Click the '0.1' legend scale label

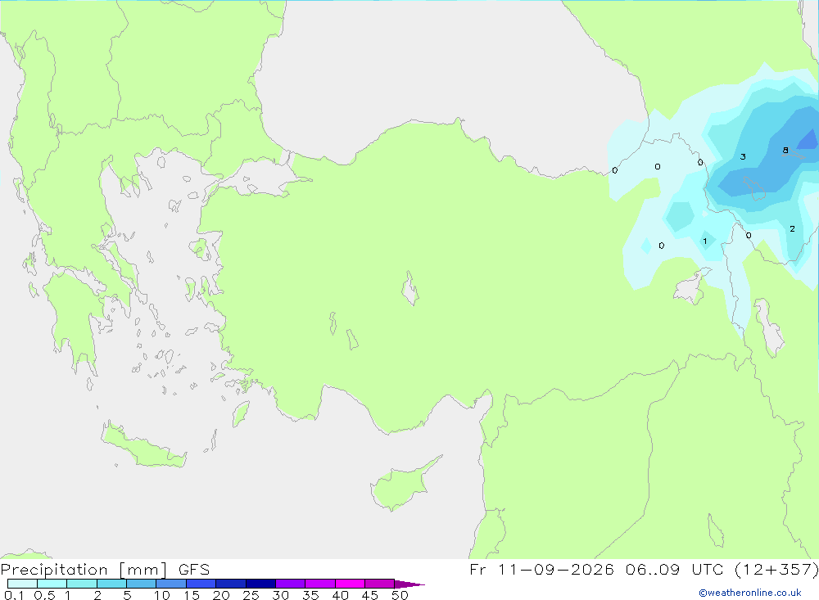tap(14, 595)
